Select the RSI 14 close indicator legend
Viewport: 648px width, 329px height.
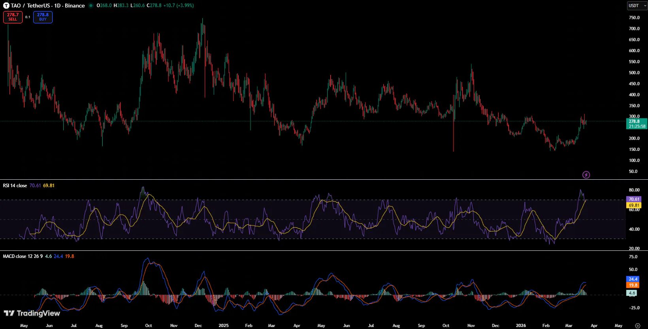click(x=15, y=186)
